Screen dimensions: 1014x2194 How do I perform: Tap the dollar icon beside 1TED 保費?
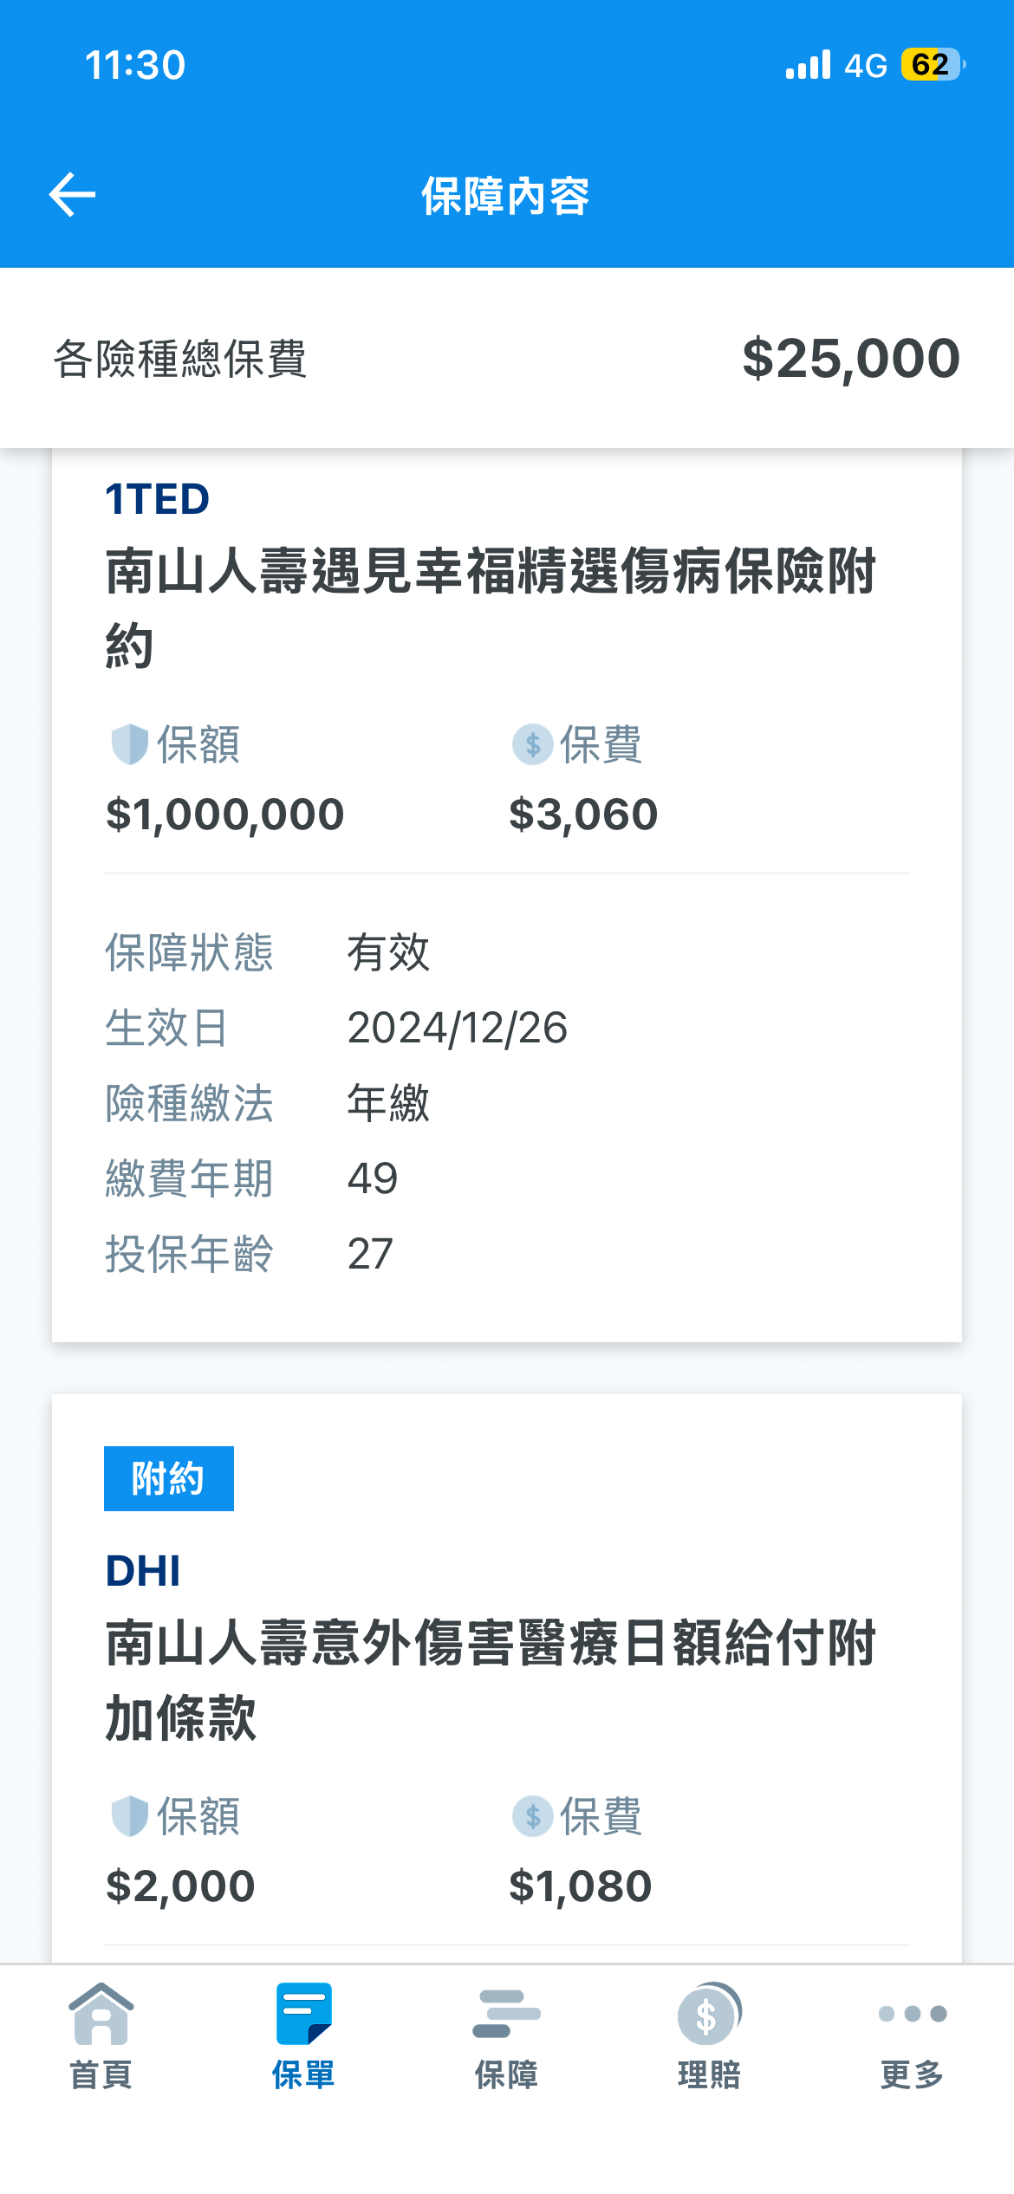pos(532,744)
